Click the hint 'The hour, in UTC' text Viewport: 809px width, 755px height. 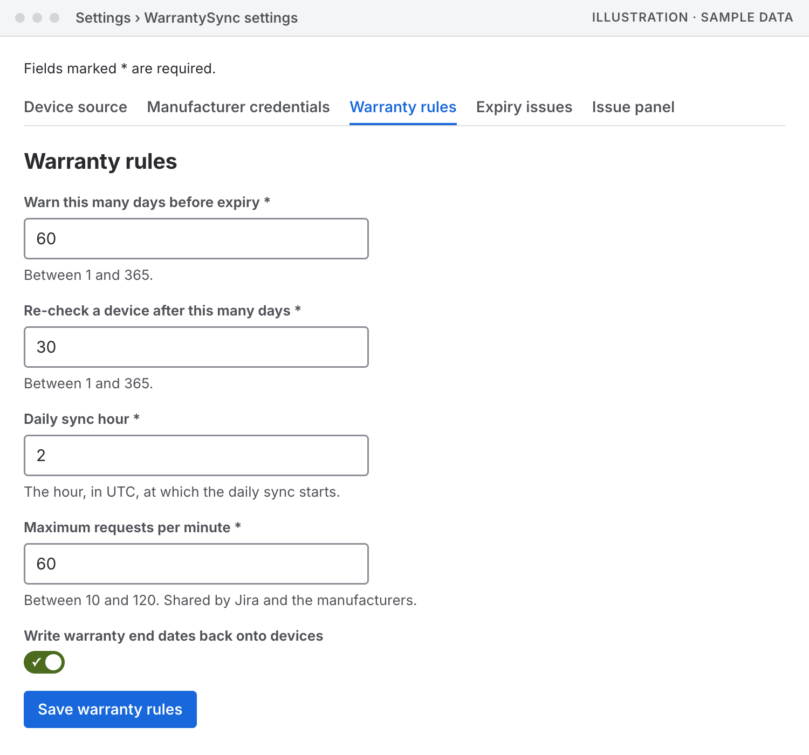182,492
